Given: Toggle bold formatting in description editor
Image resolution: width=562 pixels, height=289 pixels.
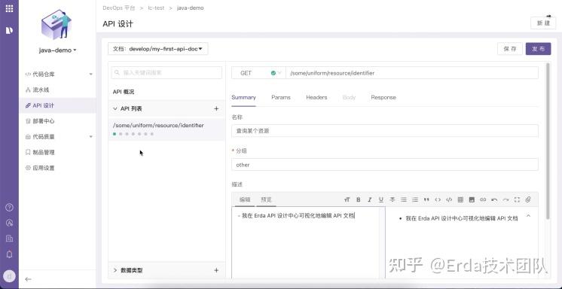Looking at the screenshot, I should click(x=358, y=200).
